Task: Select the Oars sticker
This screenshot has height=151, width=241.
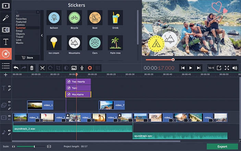Action: [x=95, y=43]
